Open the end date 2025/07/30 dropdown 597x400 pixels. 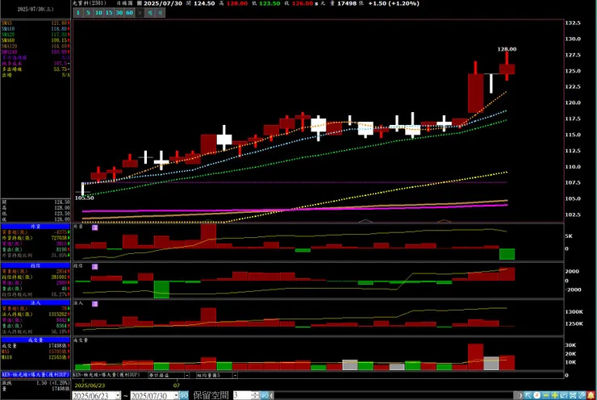pyautogui.click(x=176, y=396)
